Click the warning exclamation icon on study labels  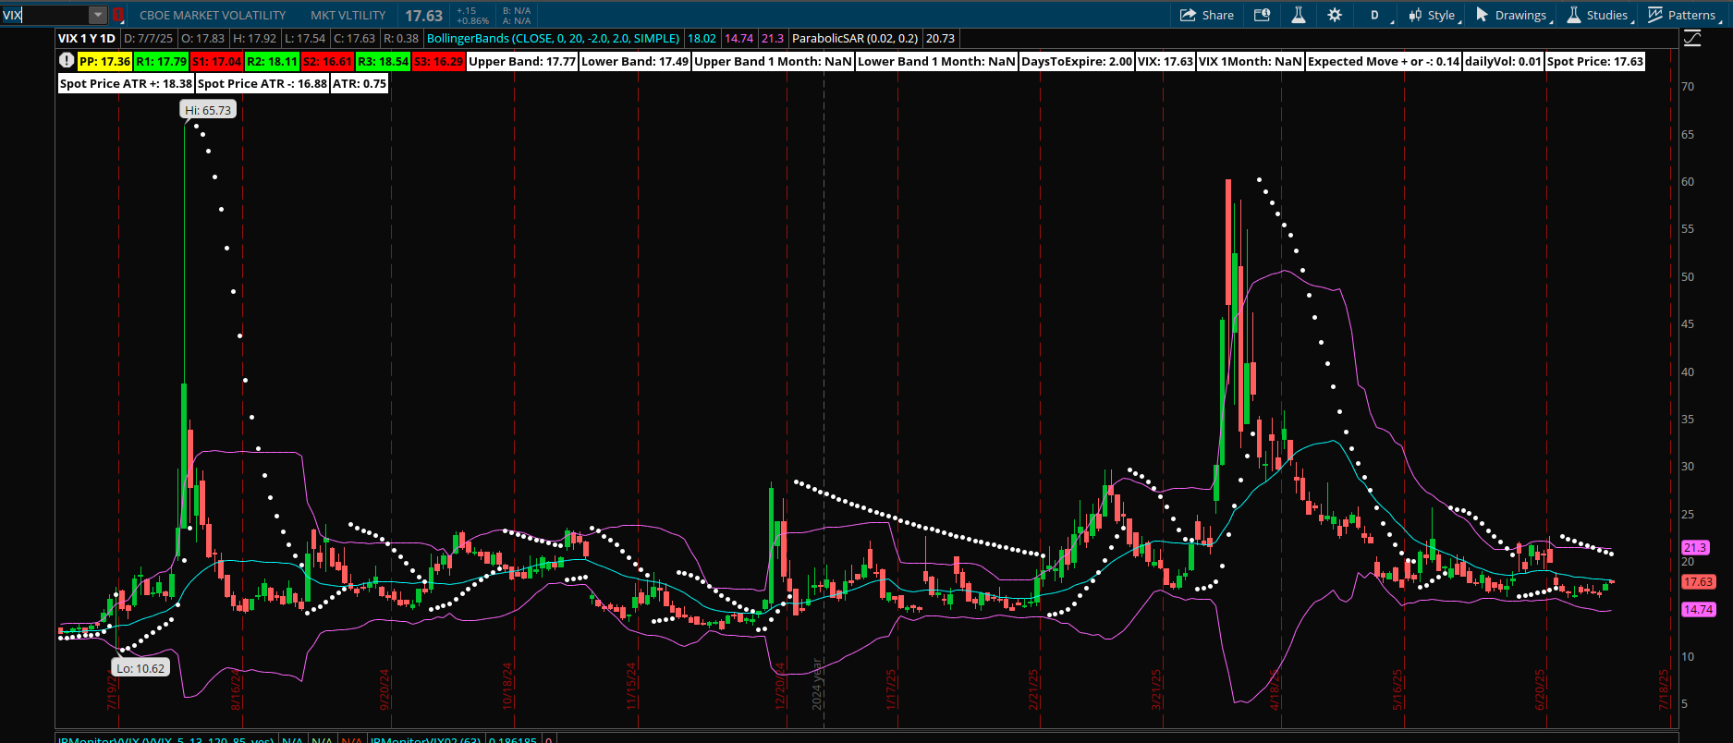point(67,60)
